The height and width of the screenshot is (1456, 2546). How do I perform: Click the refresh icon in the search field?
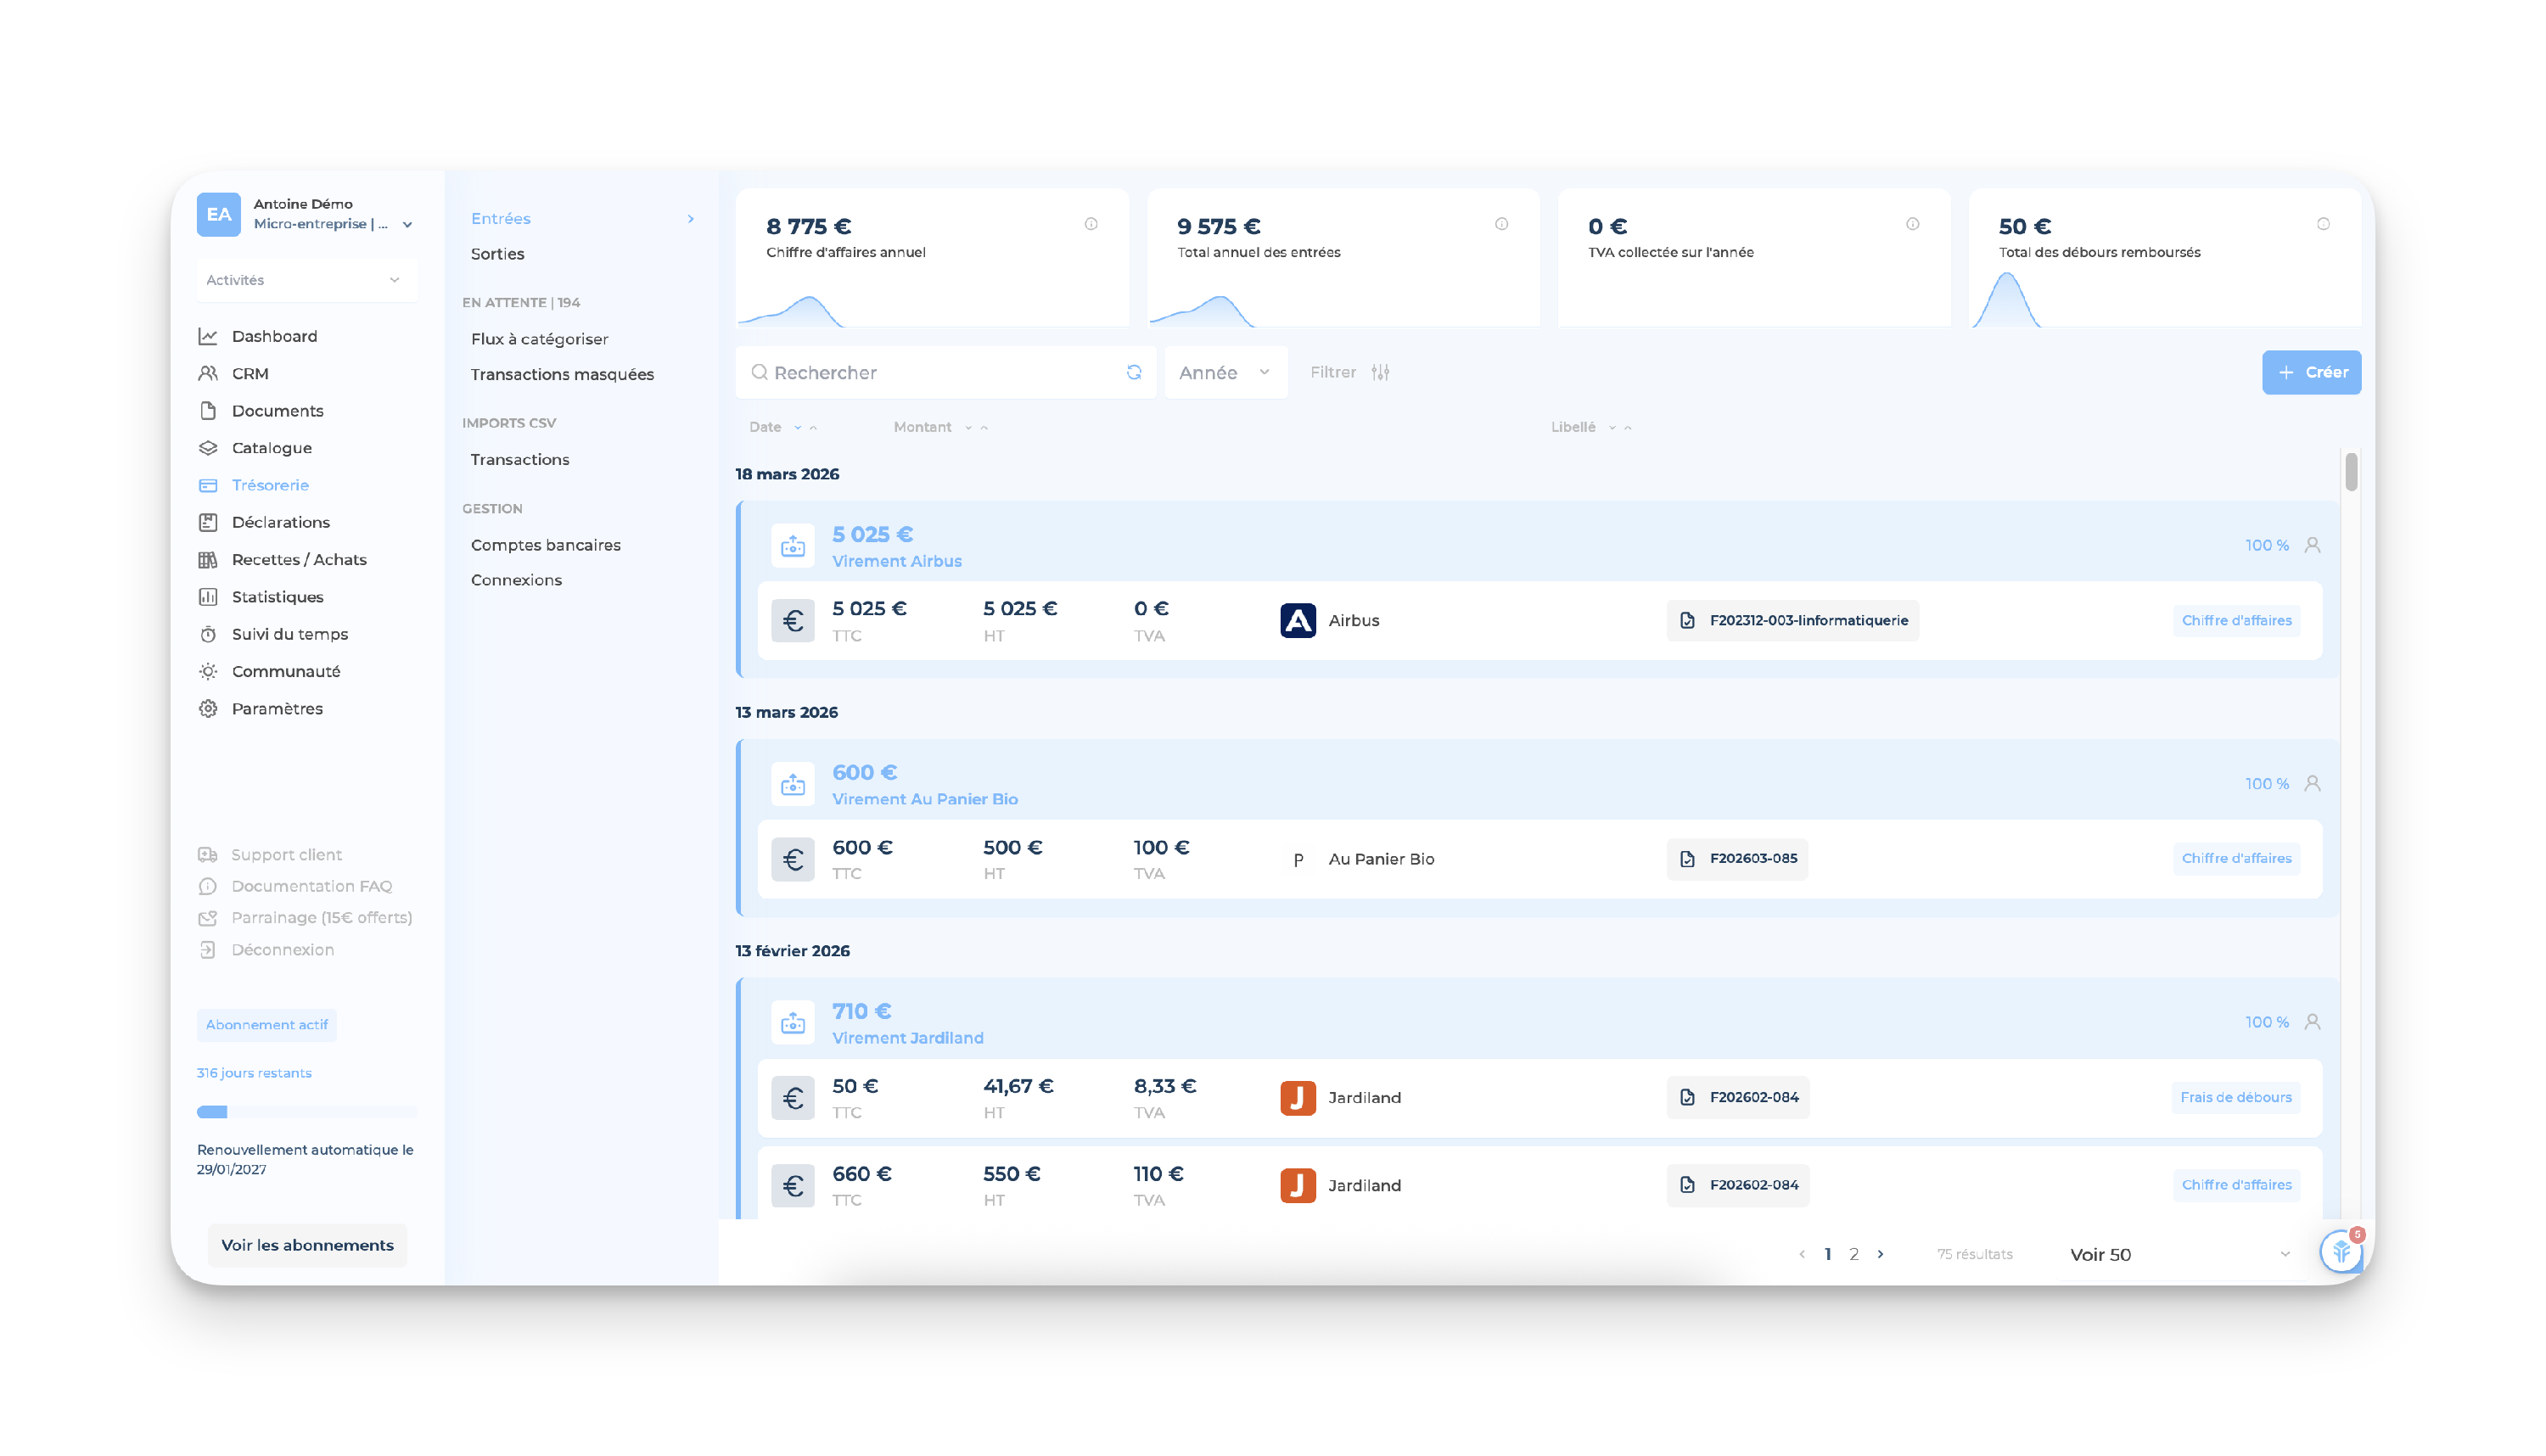click(1133, 372)
